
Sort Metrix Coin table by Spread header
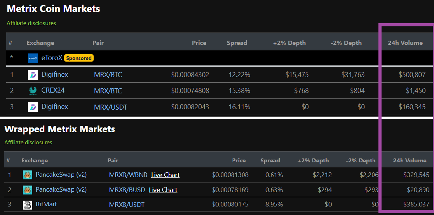point(237,43)
